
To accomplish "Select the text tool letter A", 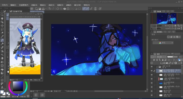I will (x=2, y=88).
